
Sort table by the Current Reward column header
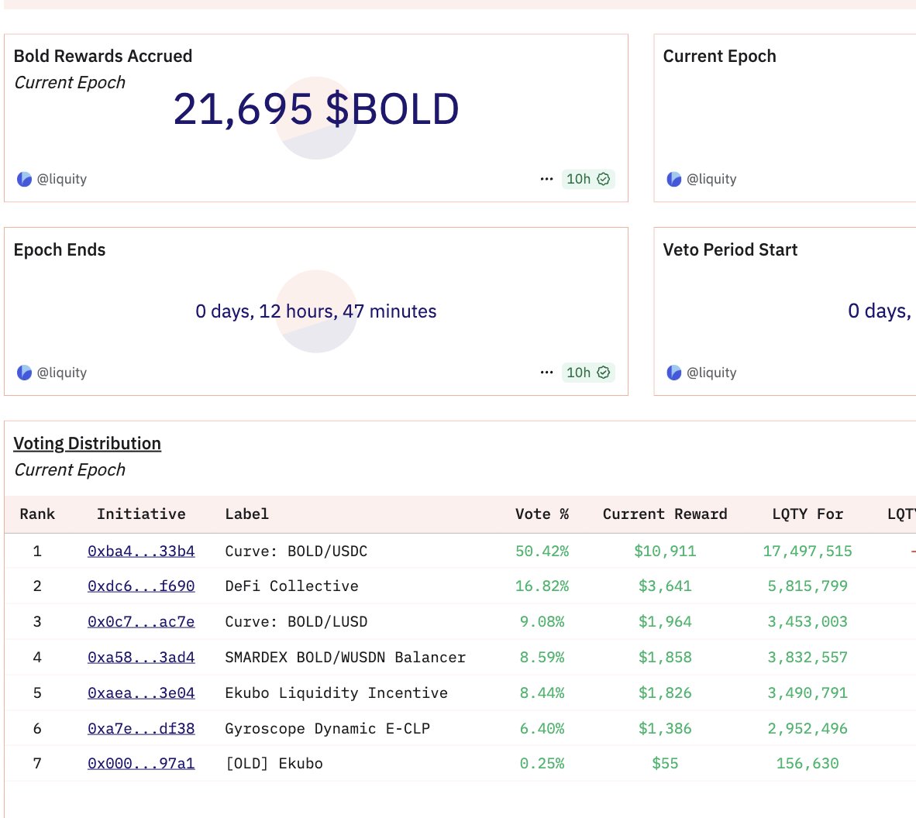coord(665,514)
